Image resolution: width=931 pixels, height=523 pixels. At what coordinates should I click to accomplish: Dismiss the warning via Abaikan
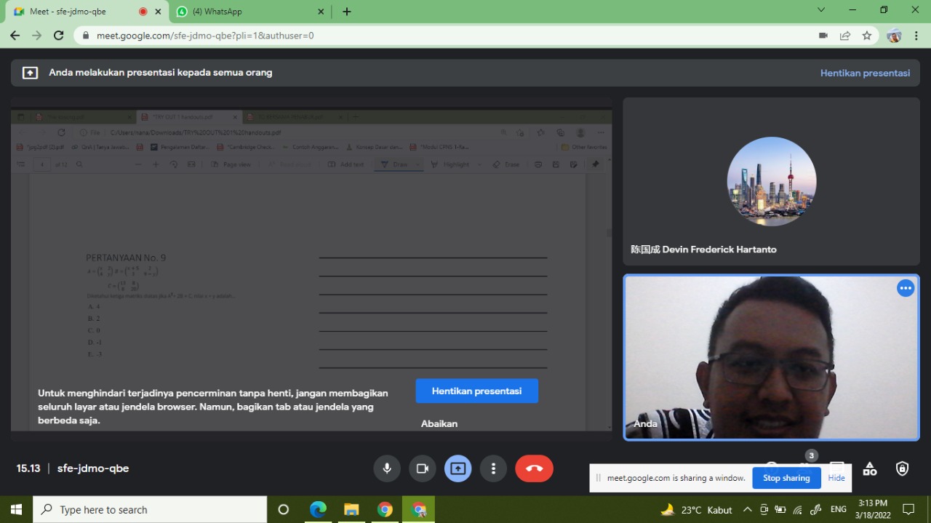pos(439,423)
